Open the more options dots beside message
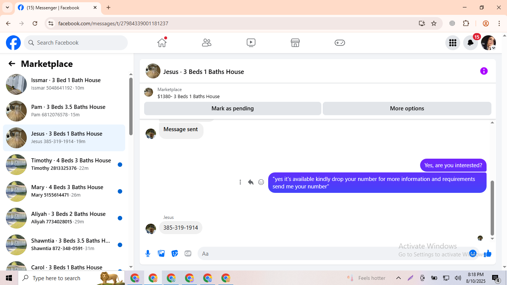The height and width of the screenshot is (285, 507). click(x=240, y=182)
